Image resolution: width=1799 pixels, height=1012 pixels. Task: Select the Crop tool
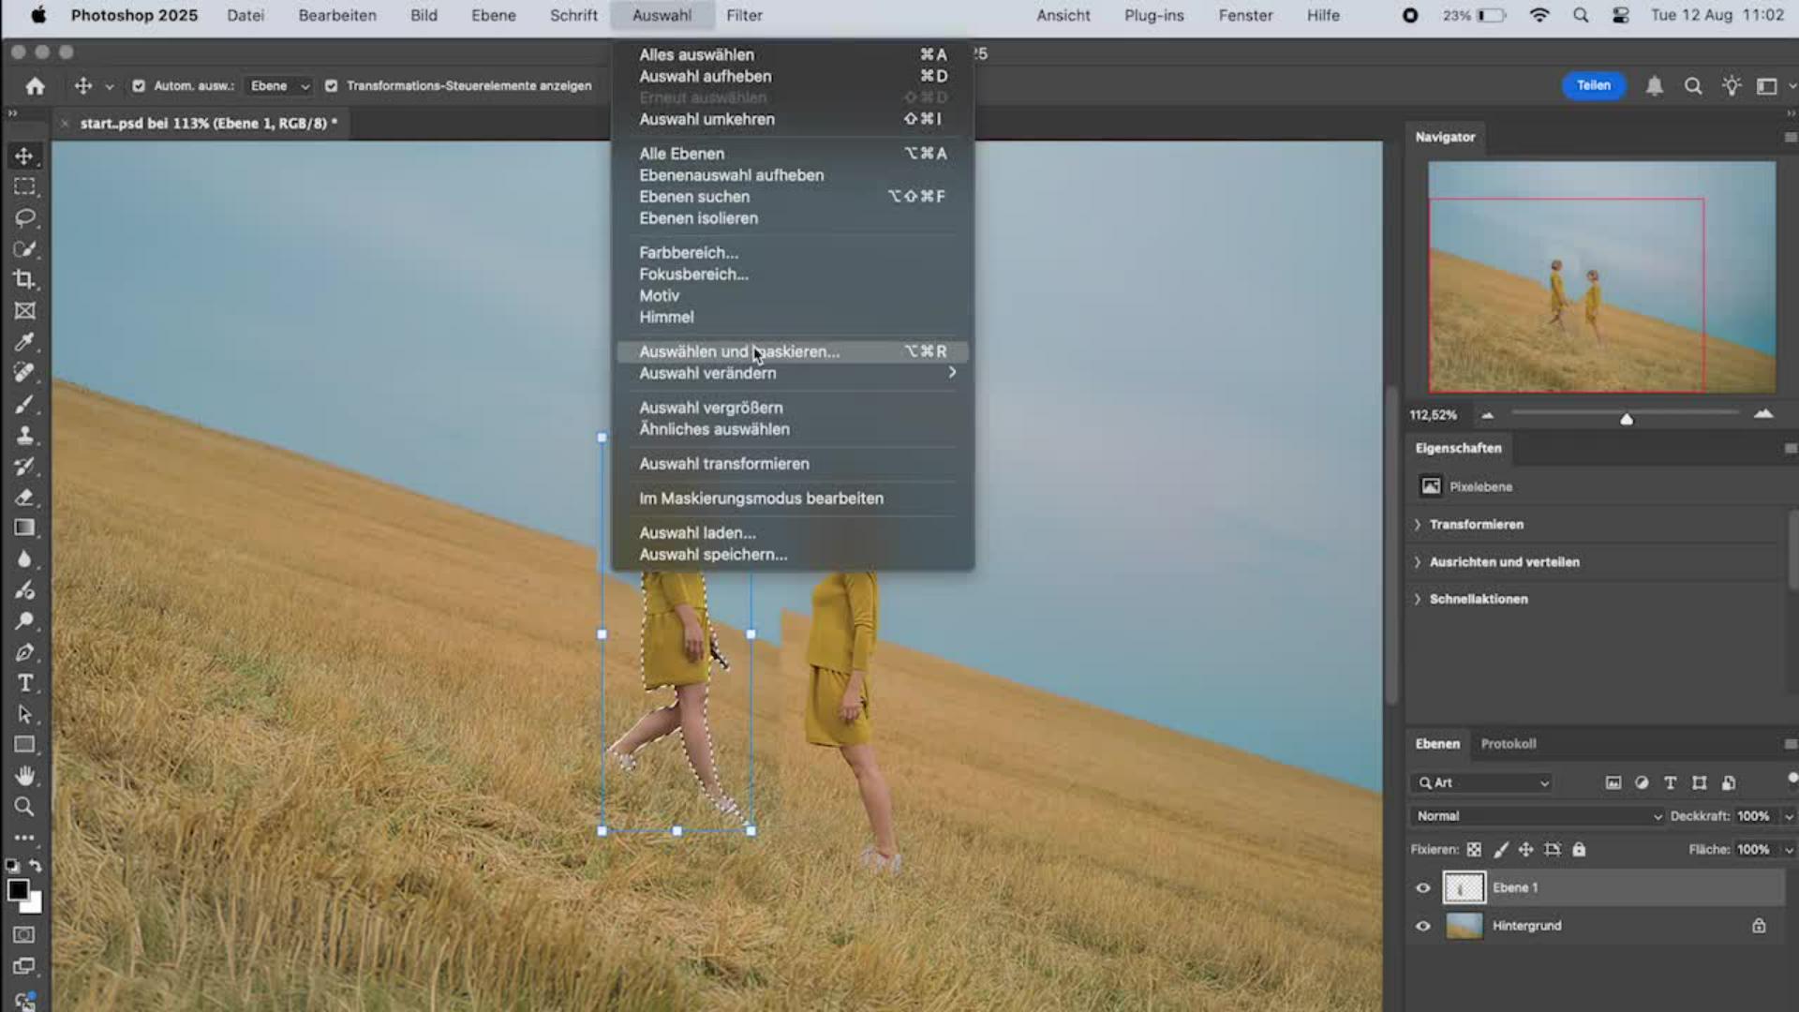(24, 279)
